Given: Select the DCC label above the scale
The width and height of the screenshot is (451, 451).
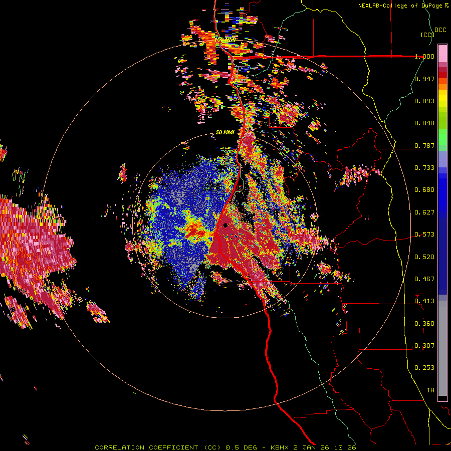Looking at the screenshot, I should tap(440, 30).
